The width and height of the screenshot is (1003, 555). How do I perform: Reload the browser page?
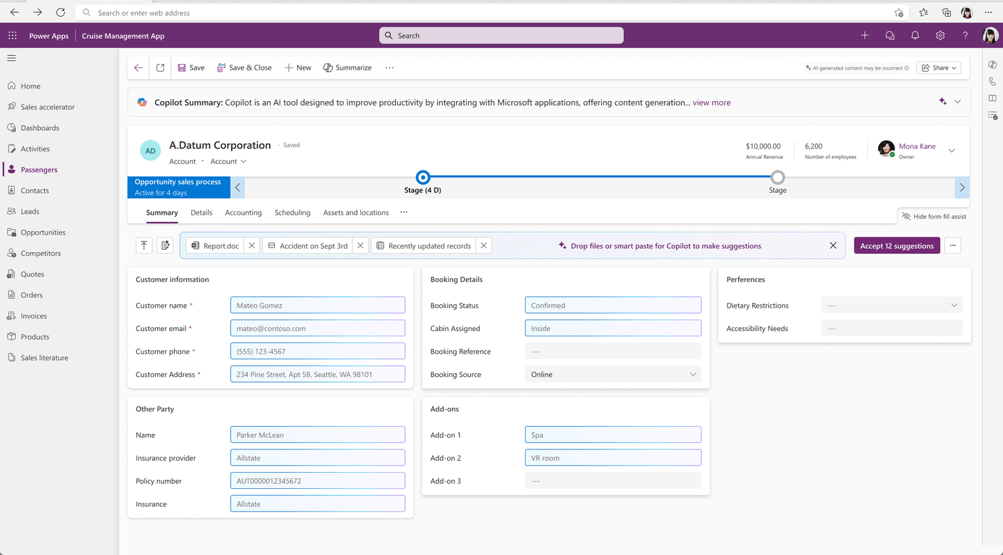pos(60,12)
